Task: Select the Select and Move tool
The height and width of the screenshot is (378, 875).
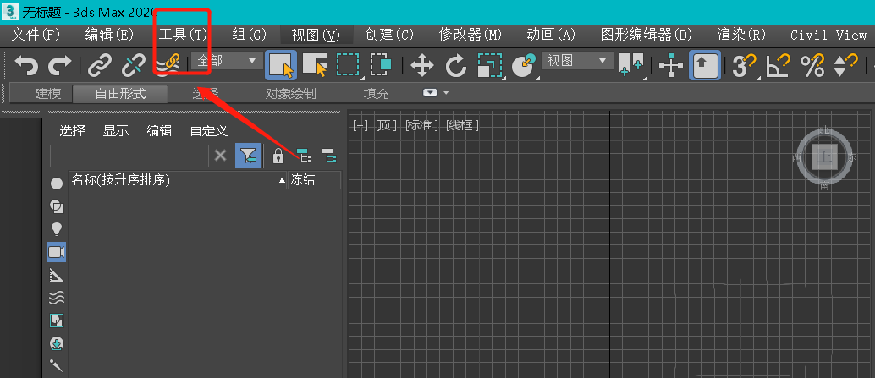Action: [x=421, y=65]
